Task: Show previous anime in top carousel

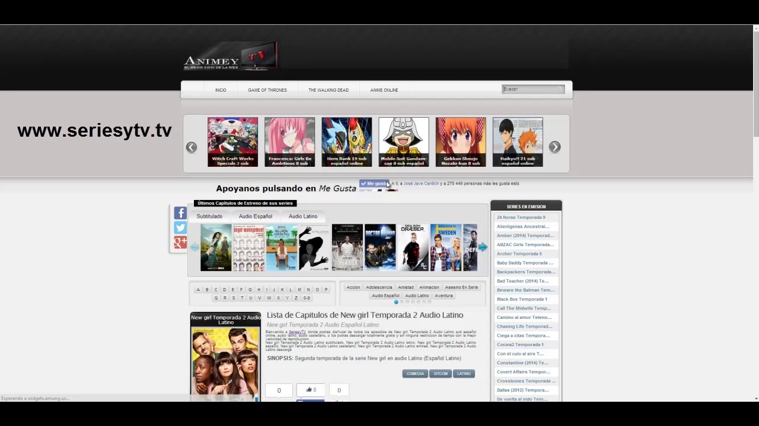Action: [191, 147]
